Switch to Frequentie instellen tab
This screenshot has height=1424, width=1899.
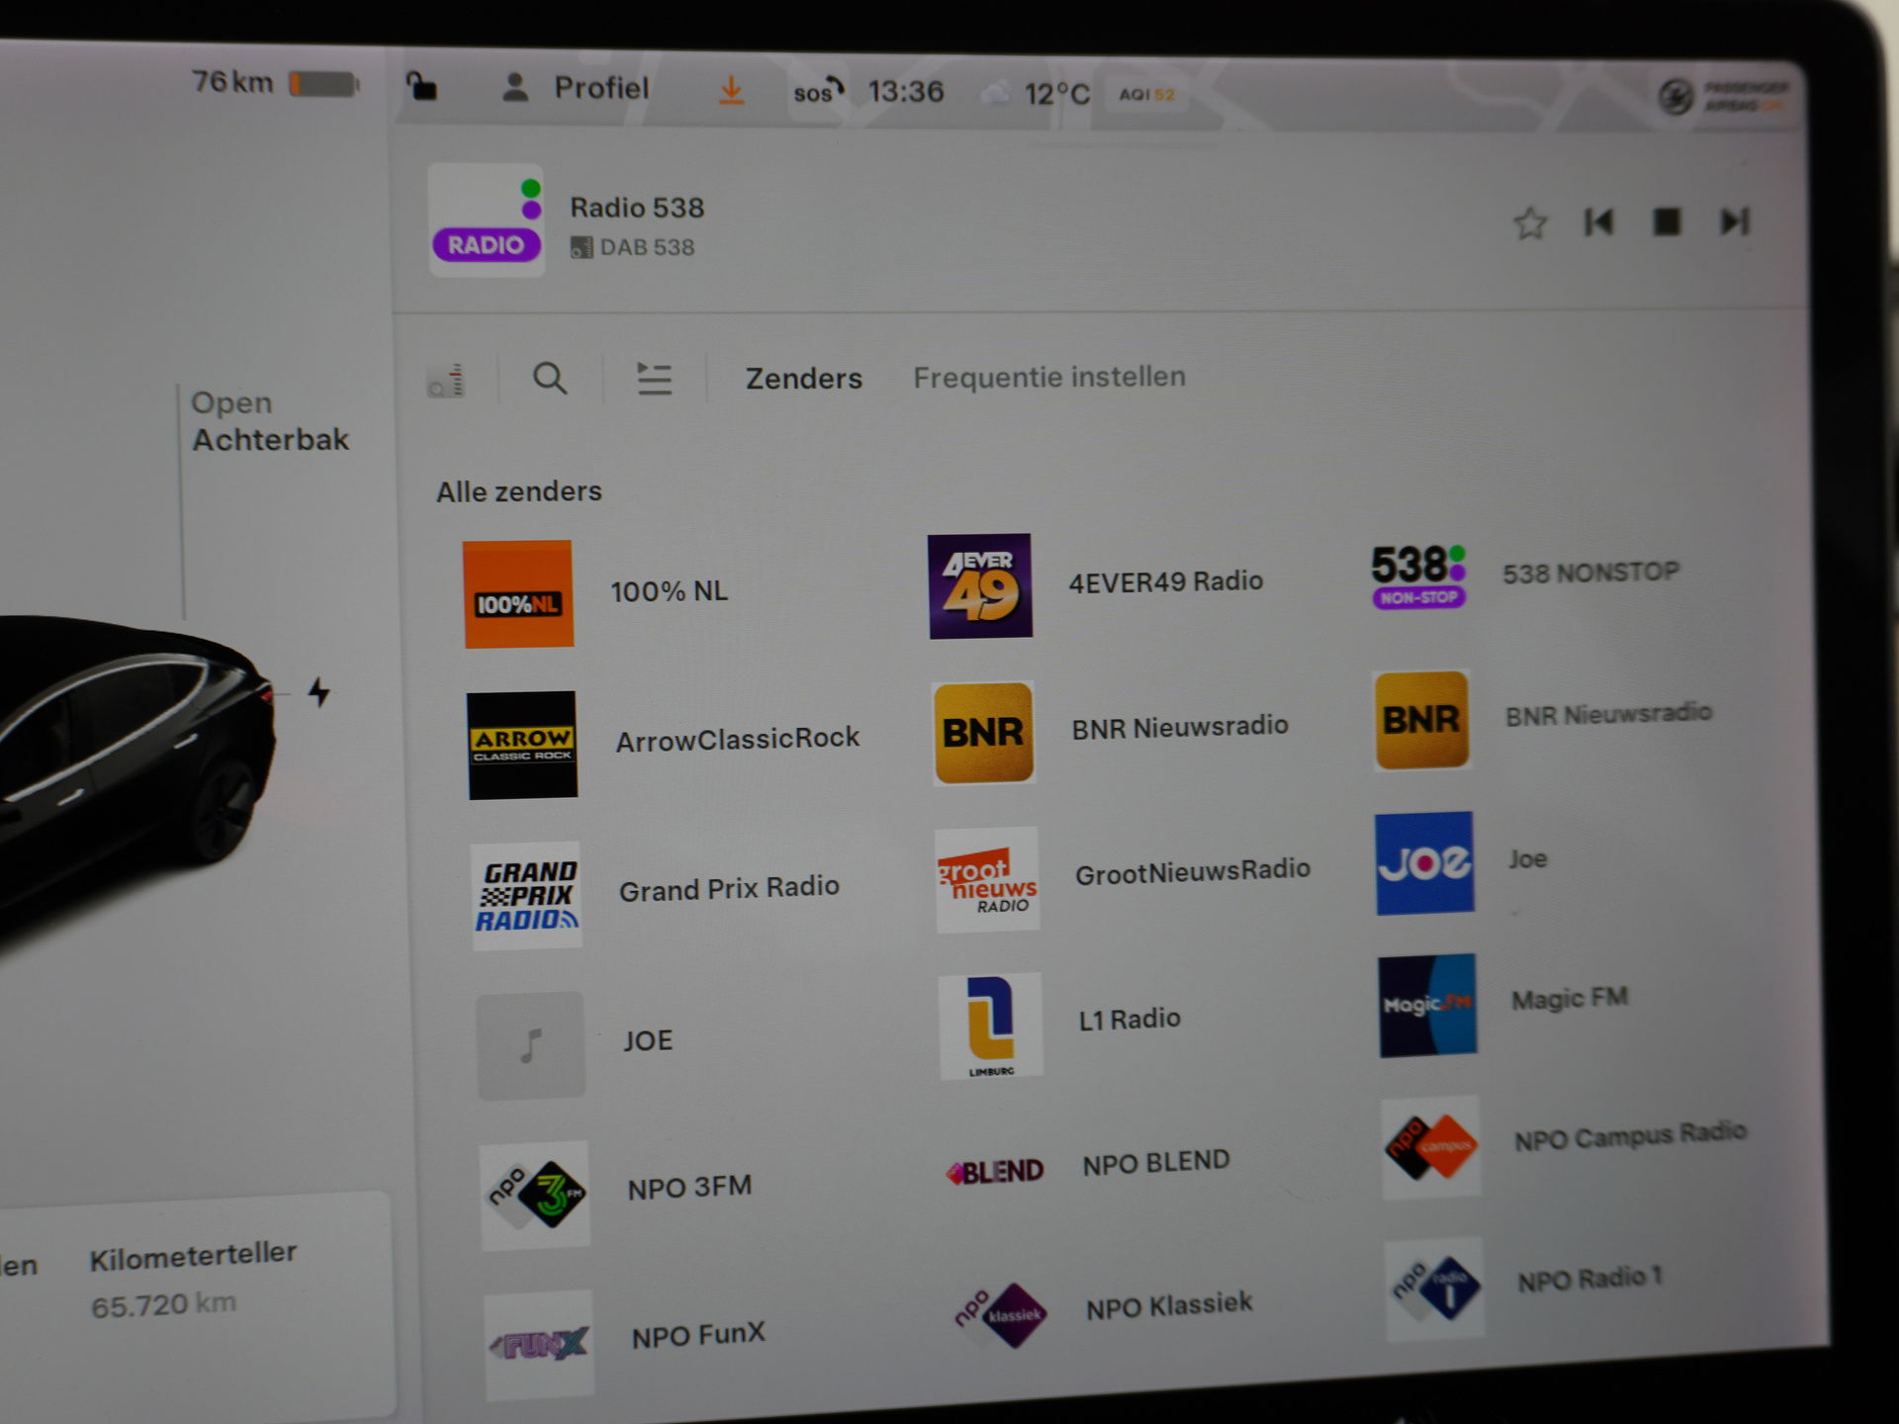pos(1048,378)
